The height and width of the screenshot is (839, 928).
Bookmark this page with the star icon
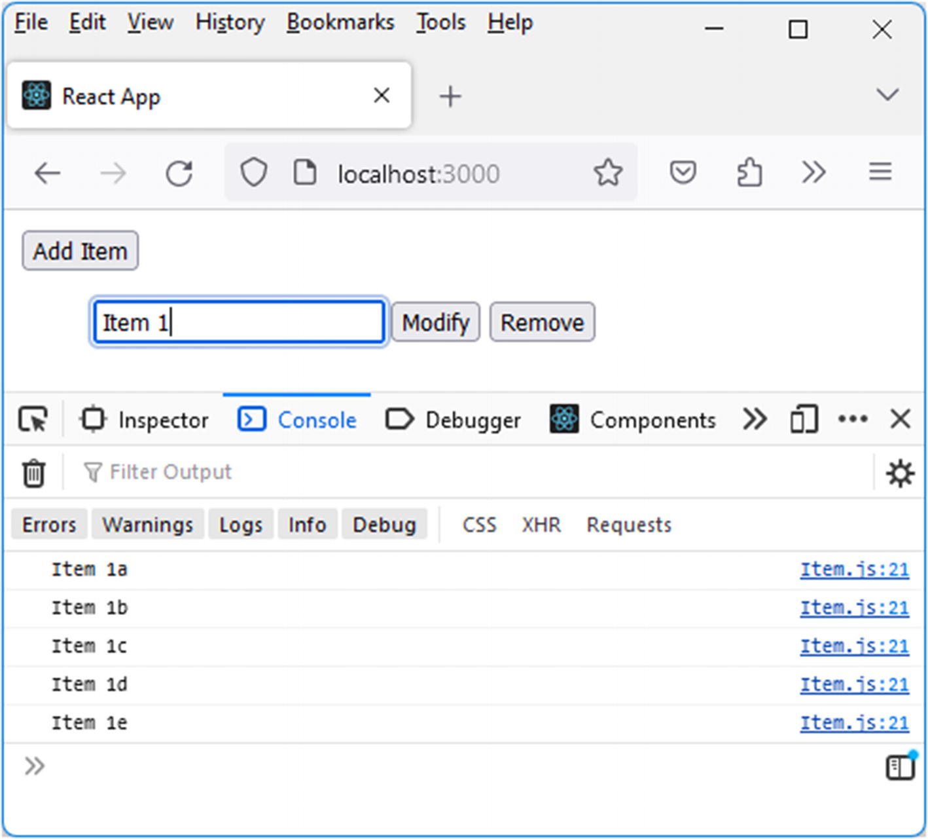(x=607, y=173)
